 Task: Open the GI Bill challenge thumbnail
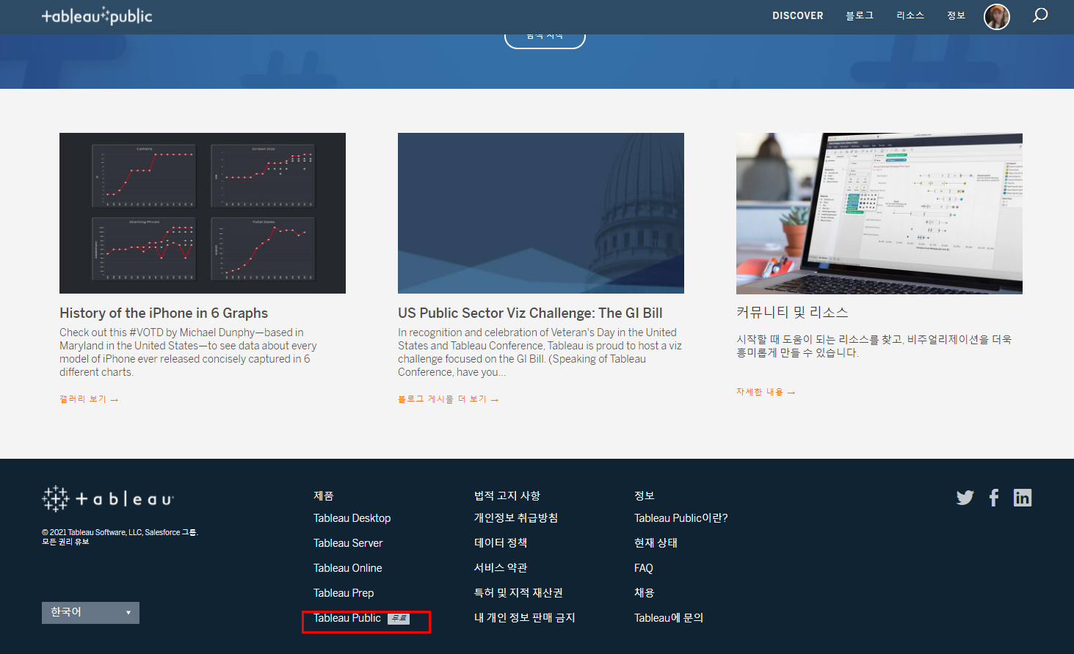click(541, 213)
